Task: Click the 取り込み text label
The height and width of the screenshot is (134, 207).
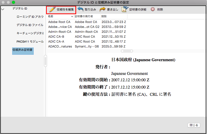Action: click(x=90, y=10)
